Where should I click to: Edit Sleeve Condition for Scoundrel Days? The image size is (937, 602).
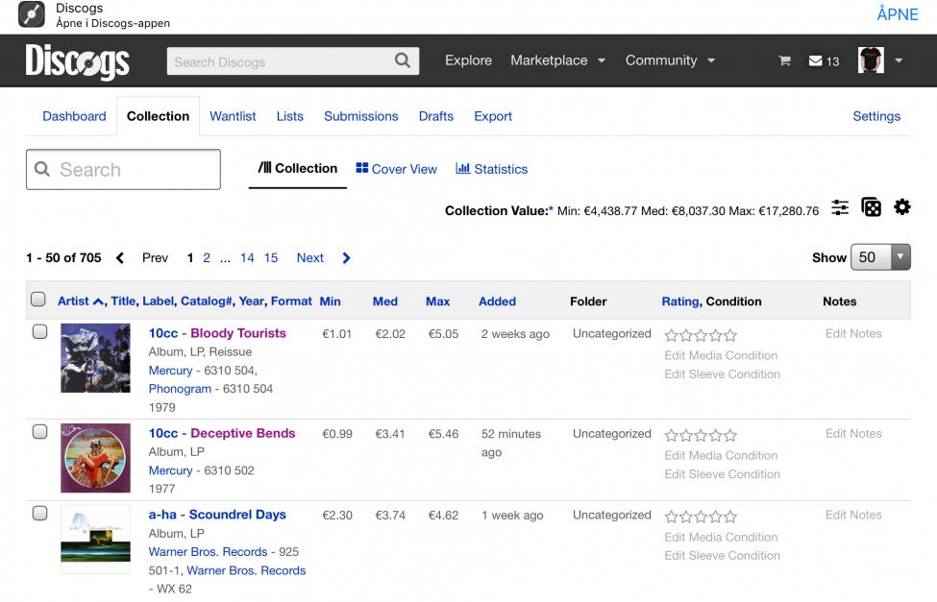tap(722, 555)
